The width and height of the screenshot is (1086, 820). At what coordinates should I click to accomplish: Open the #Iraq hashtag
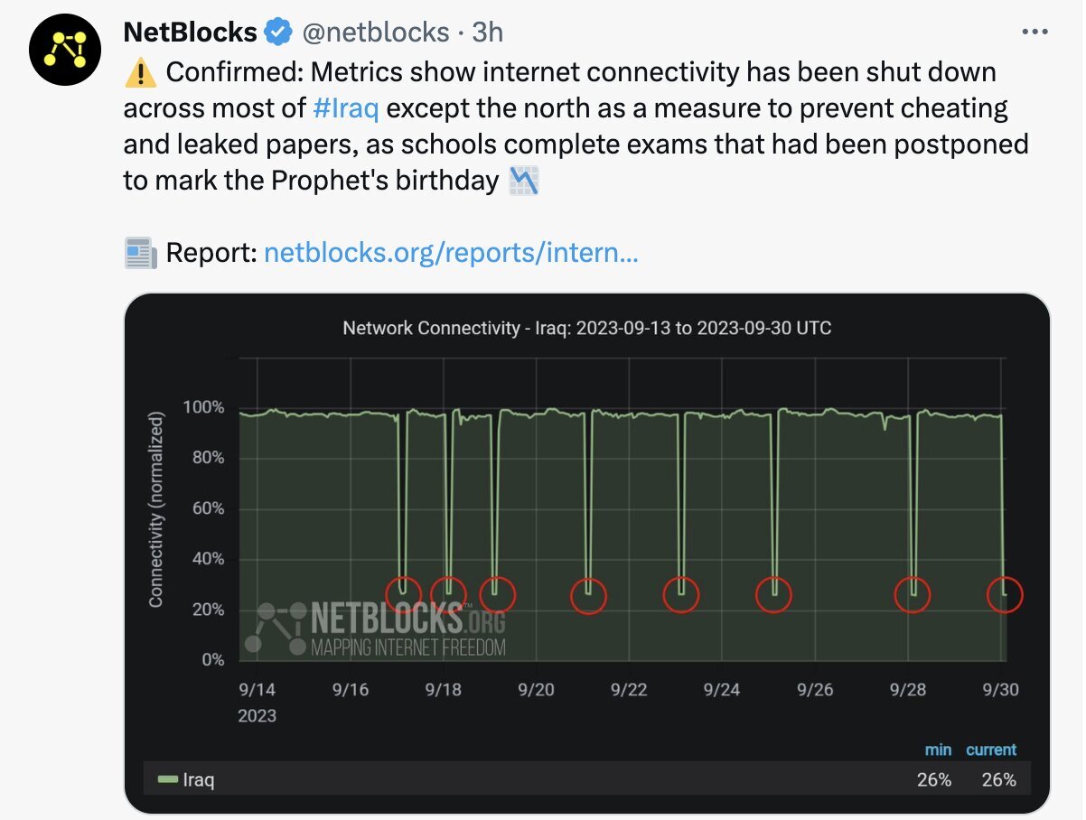click(x=345, y=108)
